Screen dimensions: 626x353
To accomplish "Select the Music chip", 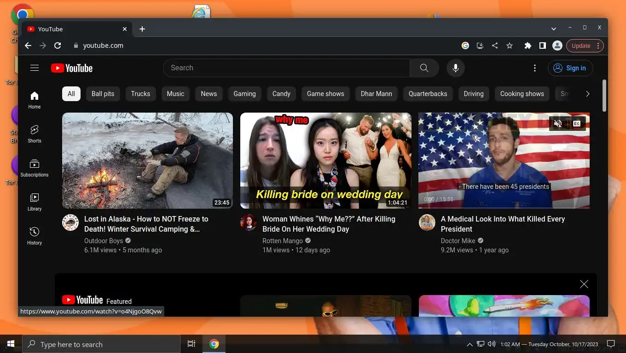I will 175,94.
